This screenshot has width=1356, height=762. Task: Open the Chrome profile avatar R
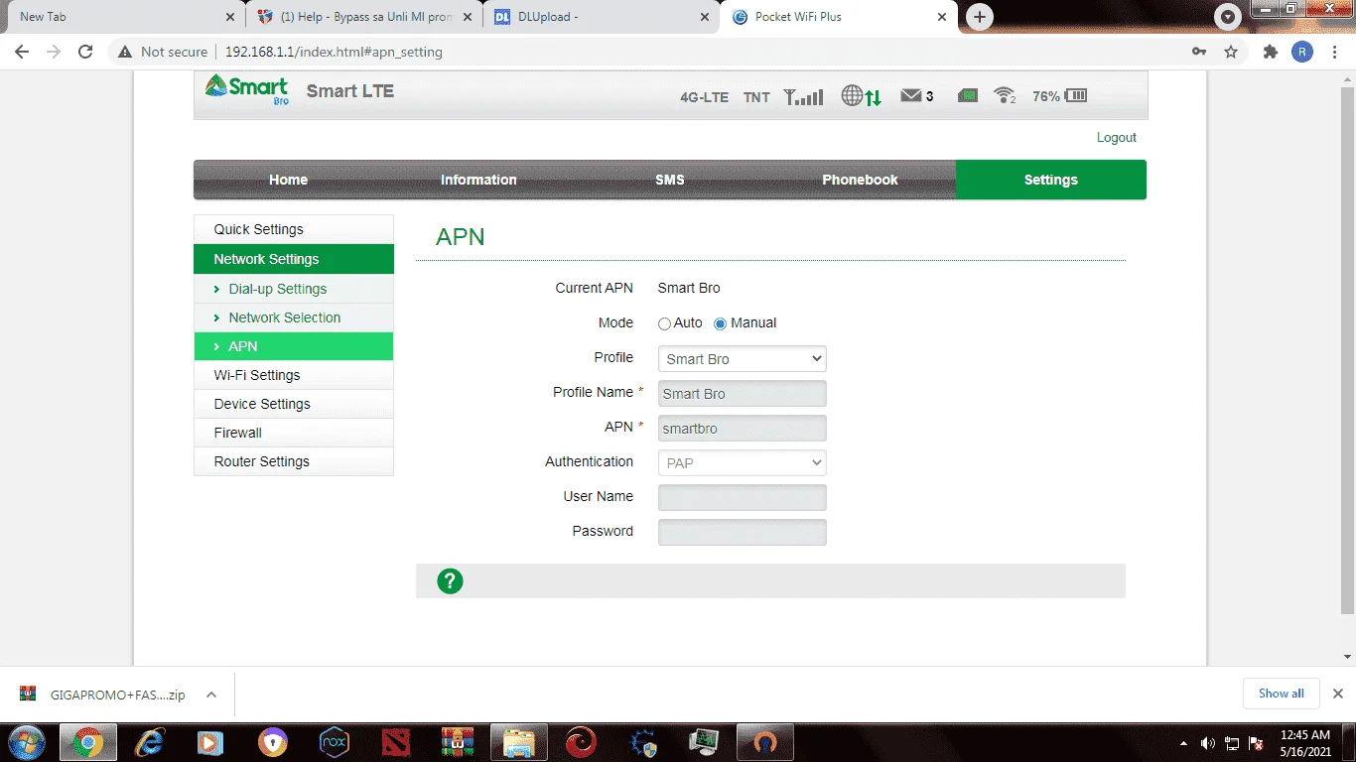click(1302, 52)
